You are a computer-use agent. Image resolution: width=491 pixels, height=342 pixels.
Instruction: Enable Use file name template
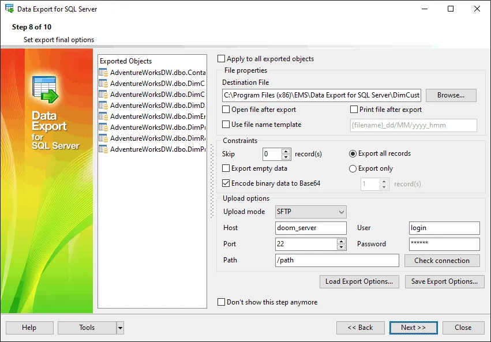(226, 125)
